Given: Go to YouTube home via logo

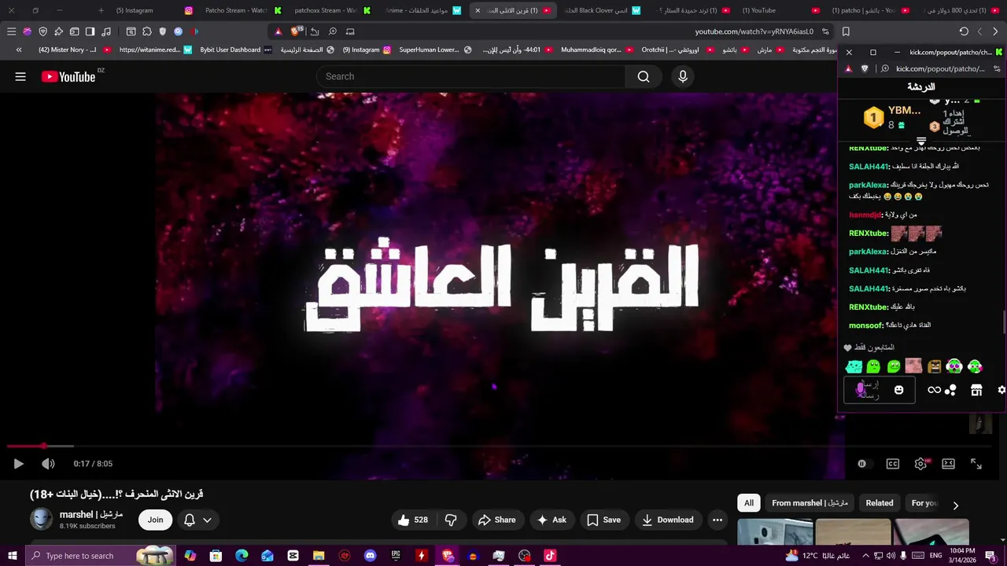Looking at the screenshot, I should point(68,76).
